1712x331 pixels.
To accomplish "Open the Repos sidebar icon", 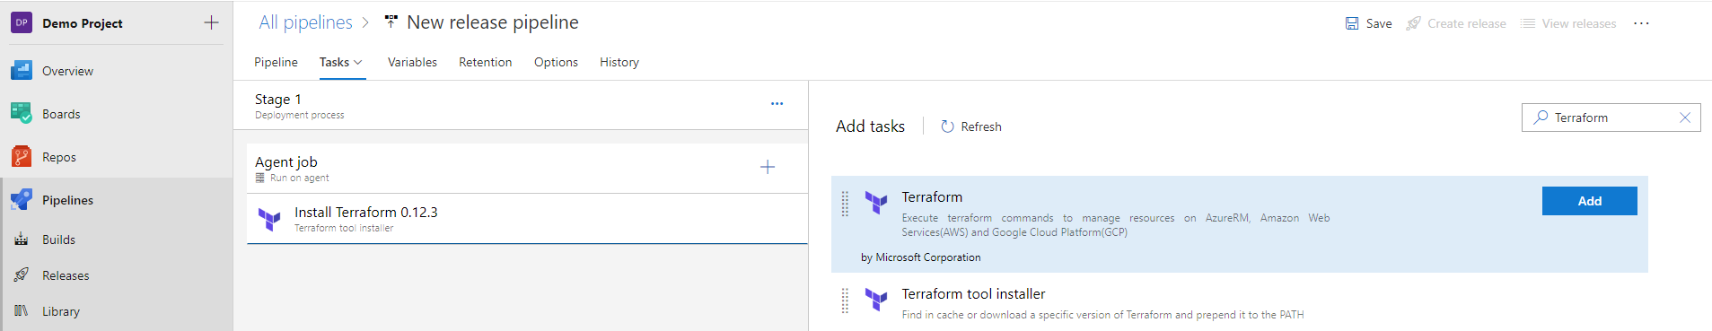I will [22, 157].
